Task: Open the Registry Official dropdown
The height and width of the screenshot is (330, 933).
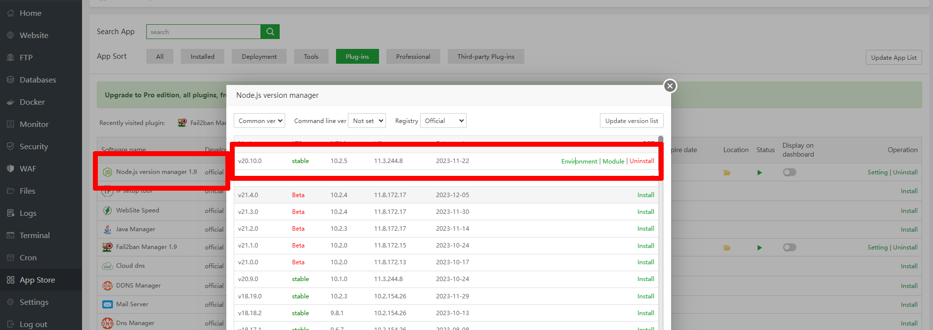Action: (443, 121)
